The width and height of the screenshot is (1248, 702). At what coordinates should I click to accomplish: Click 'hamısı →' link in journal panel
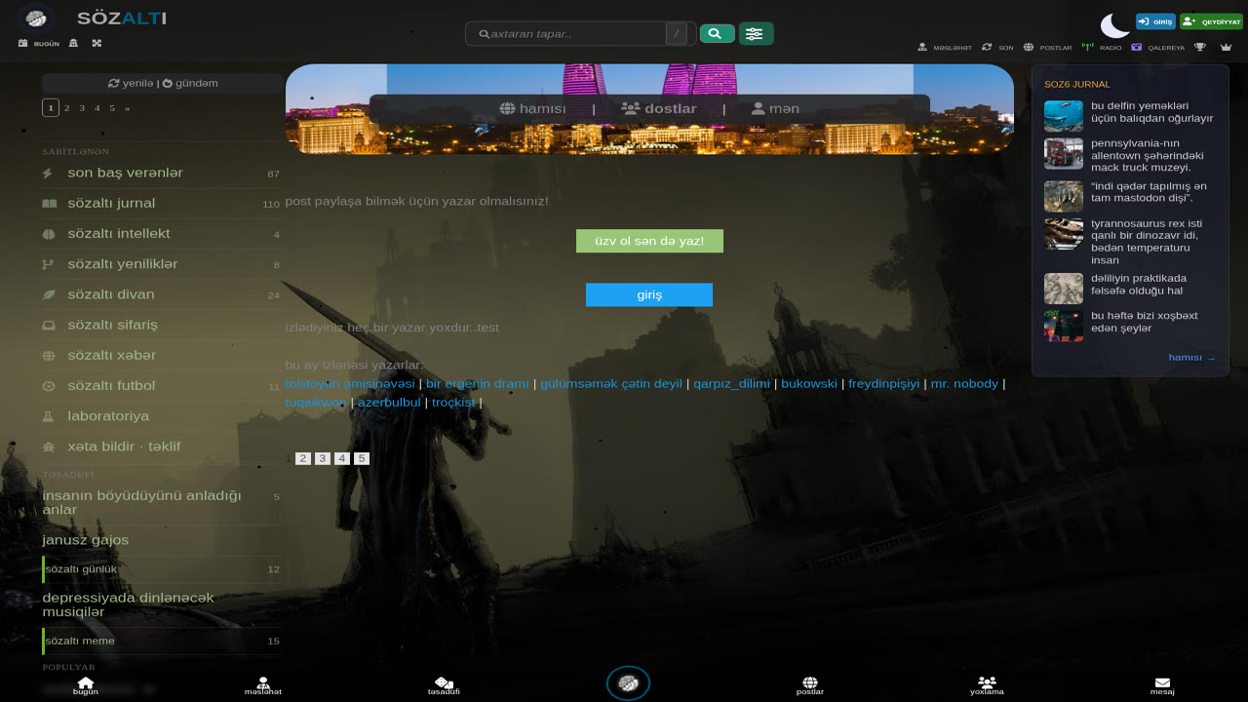tap(1192, 358)
